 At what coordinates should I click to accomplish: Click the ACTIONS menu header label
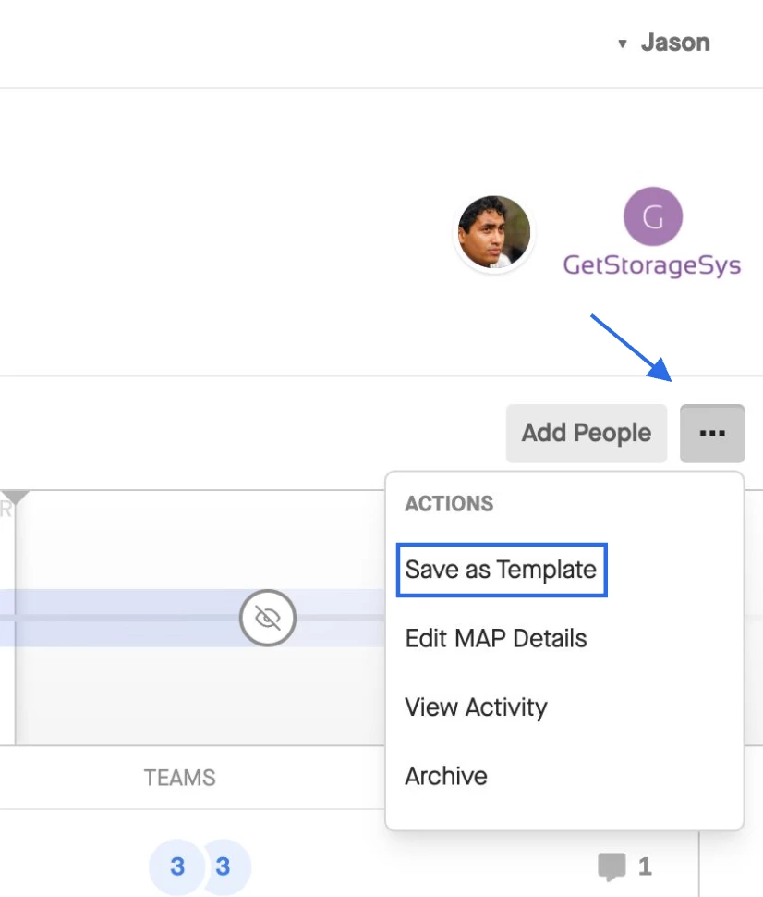(x=449, y=504)
